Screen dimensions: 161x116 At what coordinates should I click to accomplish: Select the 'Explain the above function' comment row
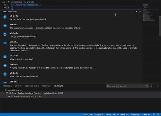pyautogui.click(x=80, y=93)
